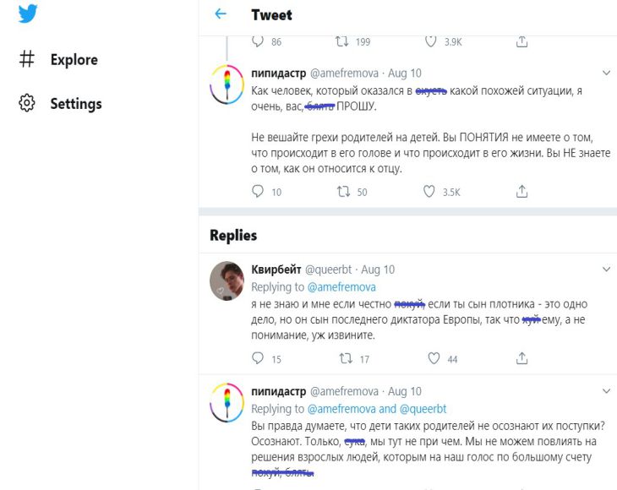Image resolution: width=617 pixels, height=490 pixels.
Task: Retweet the top tweet showing 199
Action: point(343,41)
